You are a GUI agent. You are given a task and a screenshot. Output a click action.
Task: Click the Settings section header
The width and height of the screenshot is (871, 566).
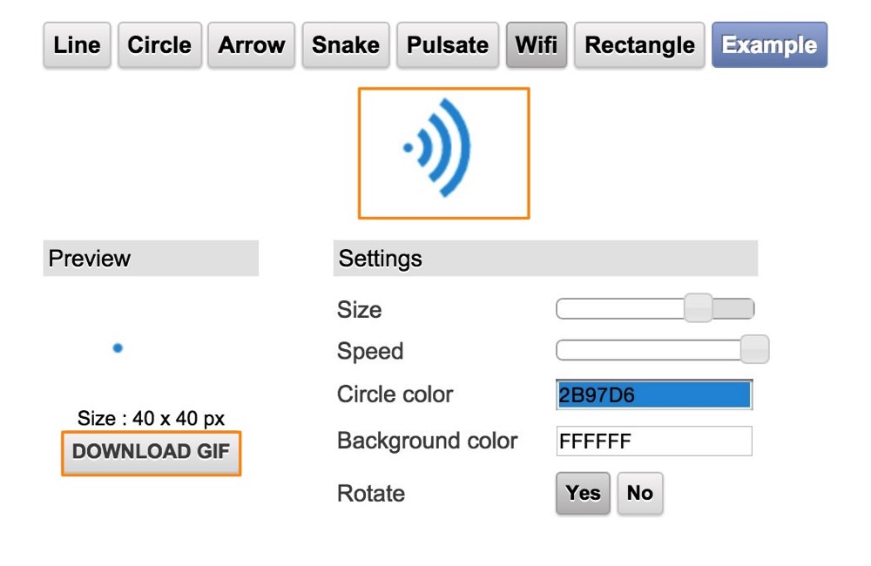545,259
